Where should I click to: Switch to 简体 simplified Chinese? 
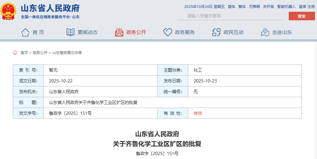click(x=231, y=7)
